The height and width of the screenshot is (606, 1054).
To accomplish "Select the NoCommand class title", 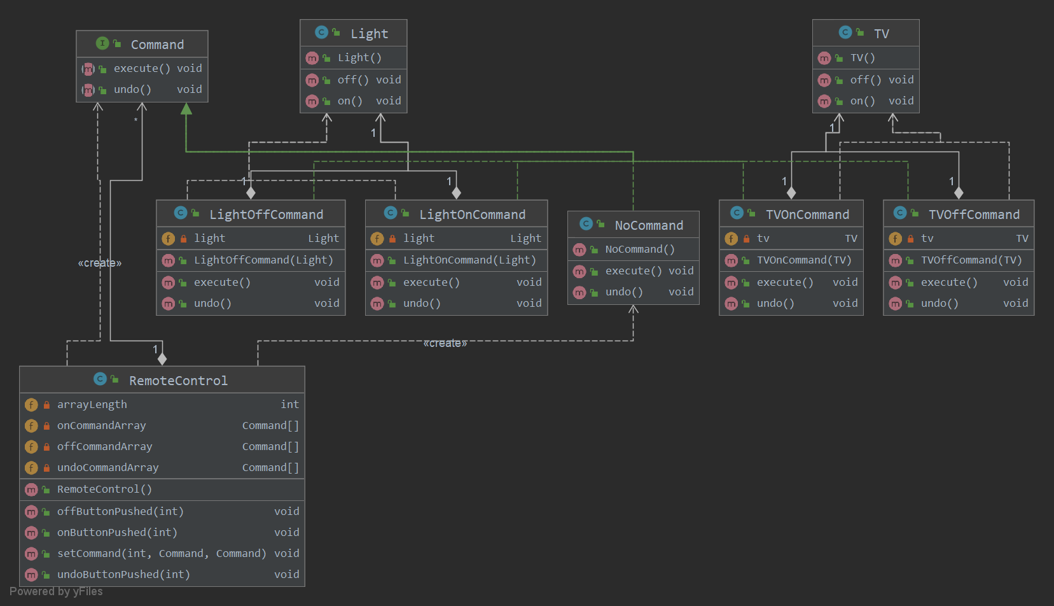I will tap(649, 225).
